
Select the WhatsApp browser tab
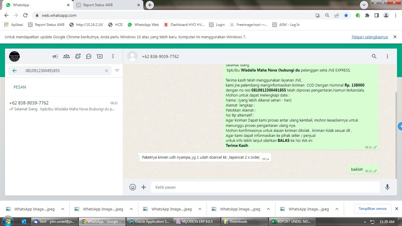[x=37, y=5]
